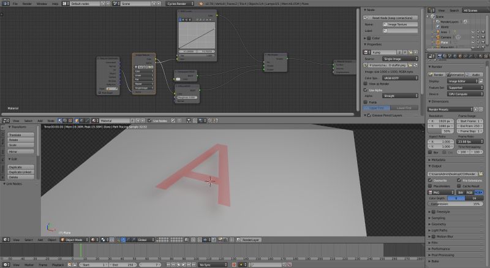Toggle the Fields checkbox
The width and height of the screenshot is (490, 268).
[x=365, y=102]
